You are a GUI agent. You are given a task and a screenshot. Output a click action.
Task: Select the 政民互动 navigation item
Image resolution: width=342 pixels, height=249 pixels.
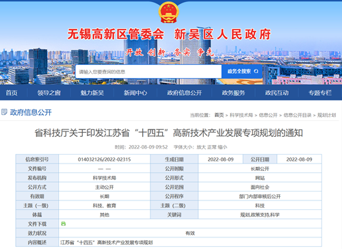(x=277, y=93)
